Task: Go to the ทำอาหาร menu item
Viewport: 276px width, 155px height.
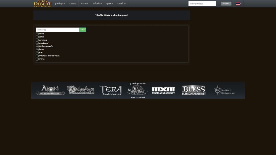Action: tap(84, 4)
